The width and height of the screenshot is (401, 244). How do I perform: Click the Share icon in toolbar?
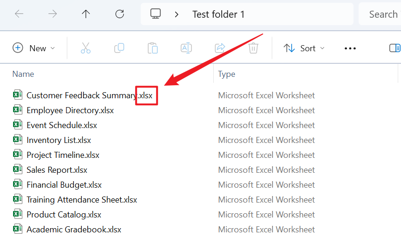point(220,48)
